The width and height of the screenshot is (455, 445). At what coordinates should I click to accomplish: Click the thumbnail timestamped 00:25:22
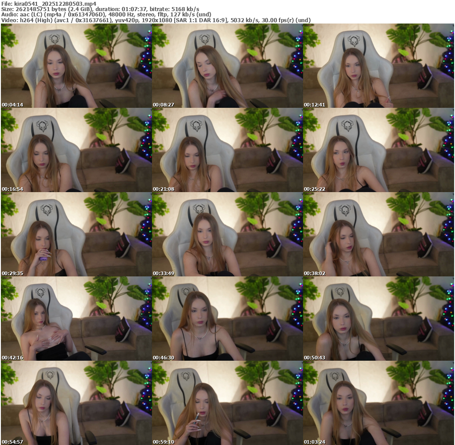click(379, 150)
